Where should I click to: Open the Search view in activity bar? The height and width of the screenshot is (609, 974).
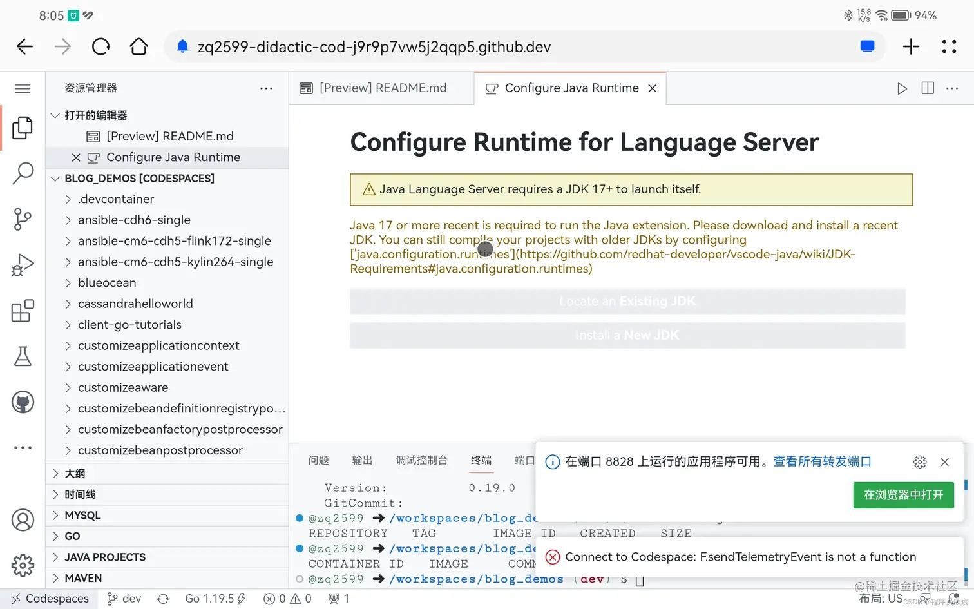(23, 173)
